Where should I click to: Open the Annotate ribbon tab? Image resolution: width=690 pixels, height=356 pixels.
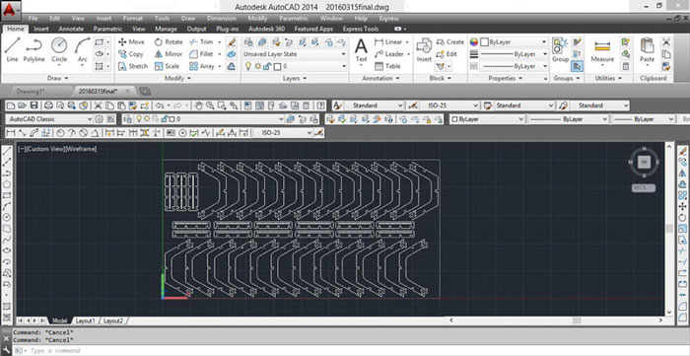[71, 29]
